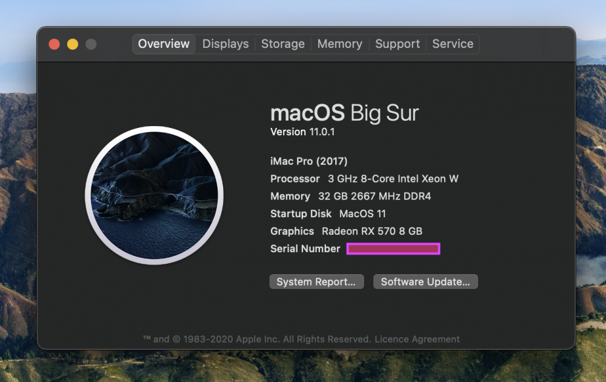
Task: Click the 32 GB 2667 MHz DDR4 value
Action: (x=375, y=196)
